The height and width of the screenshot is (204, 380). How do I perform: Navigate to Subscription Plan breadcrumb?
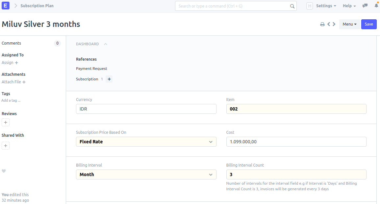click(37, 6)
